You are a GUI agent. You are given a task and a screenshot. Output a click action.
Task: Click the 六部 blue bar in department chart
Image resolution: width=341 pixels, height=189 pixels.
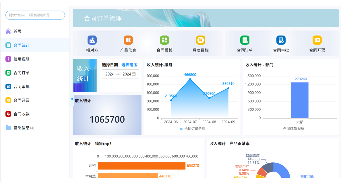[x=300, y=100]
